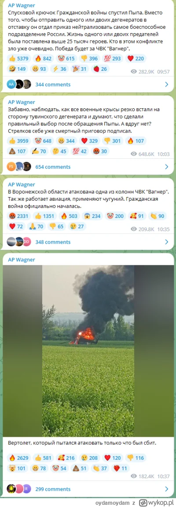Click the red heart reaction showing 220

(x=136, y=58)
